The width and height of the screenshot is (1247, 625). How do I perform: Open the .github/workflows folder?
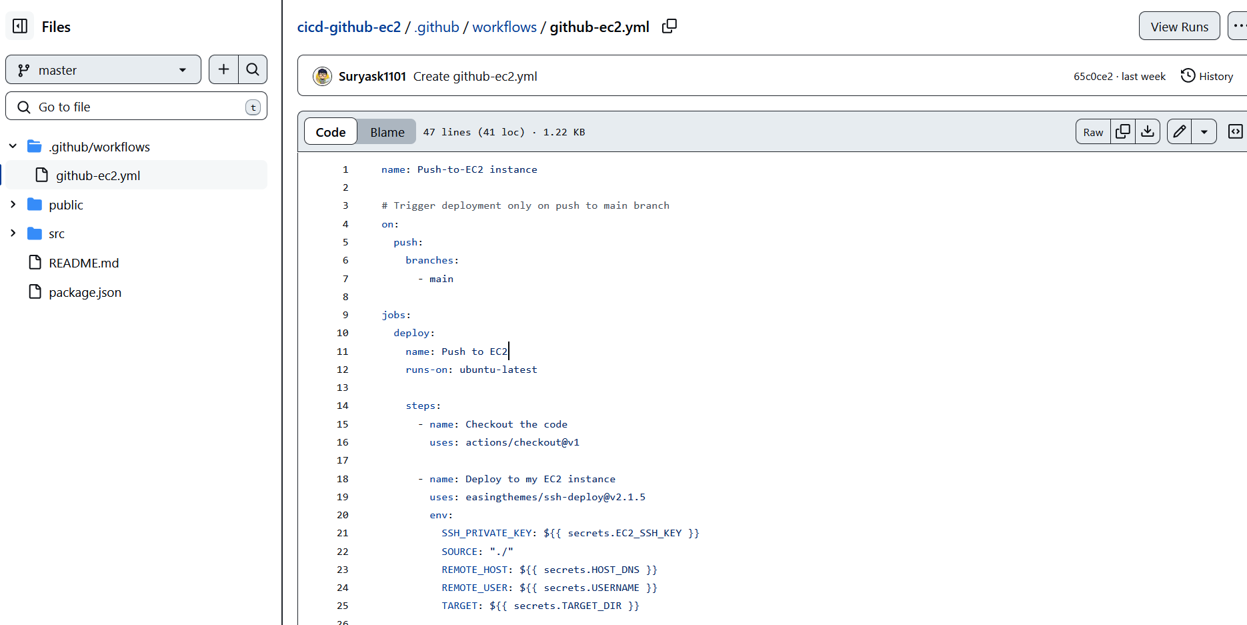99,147
